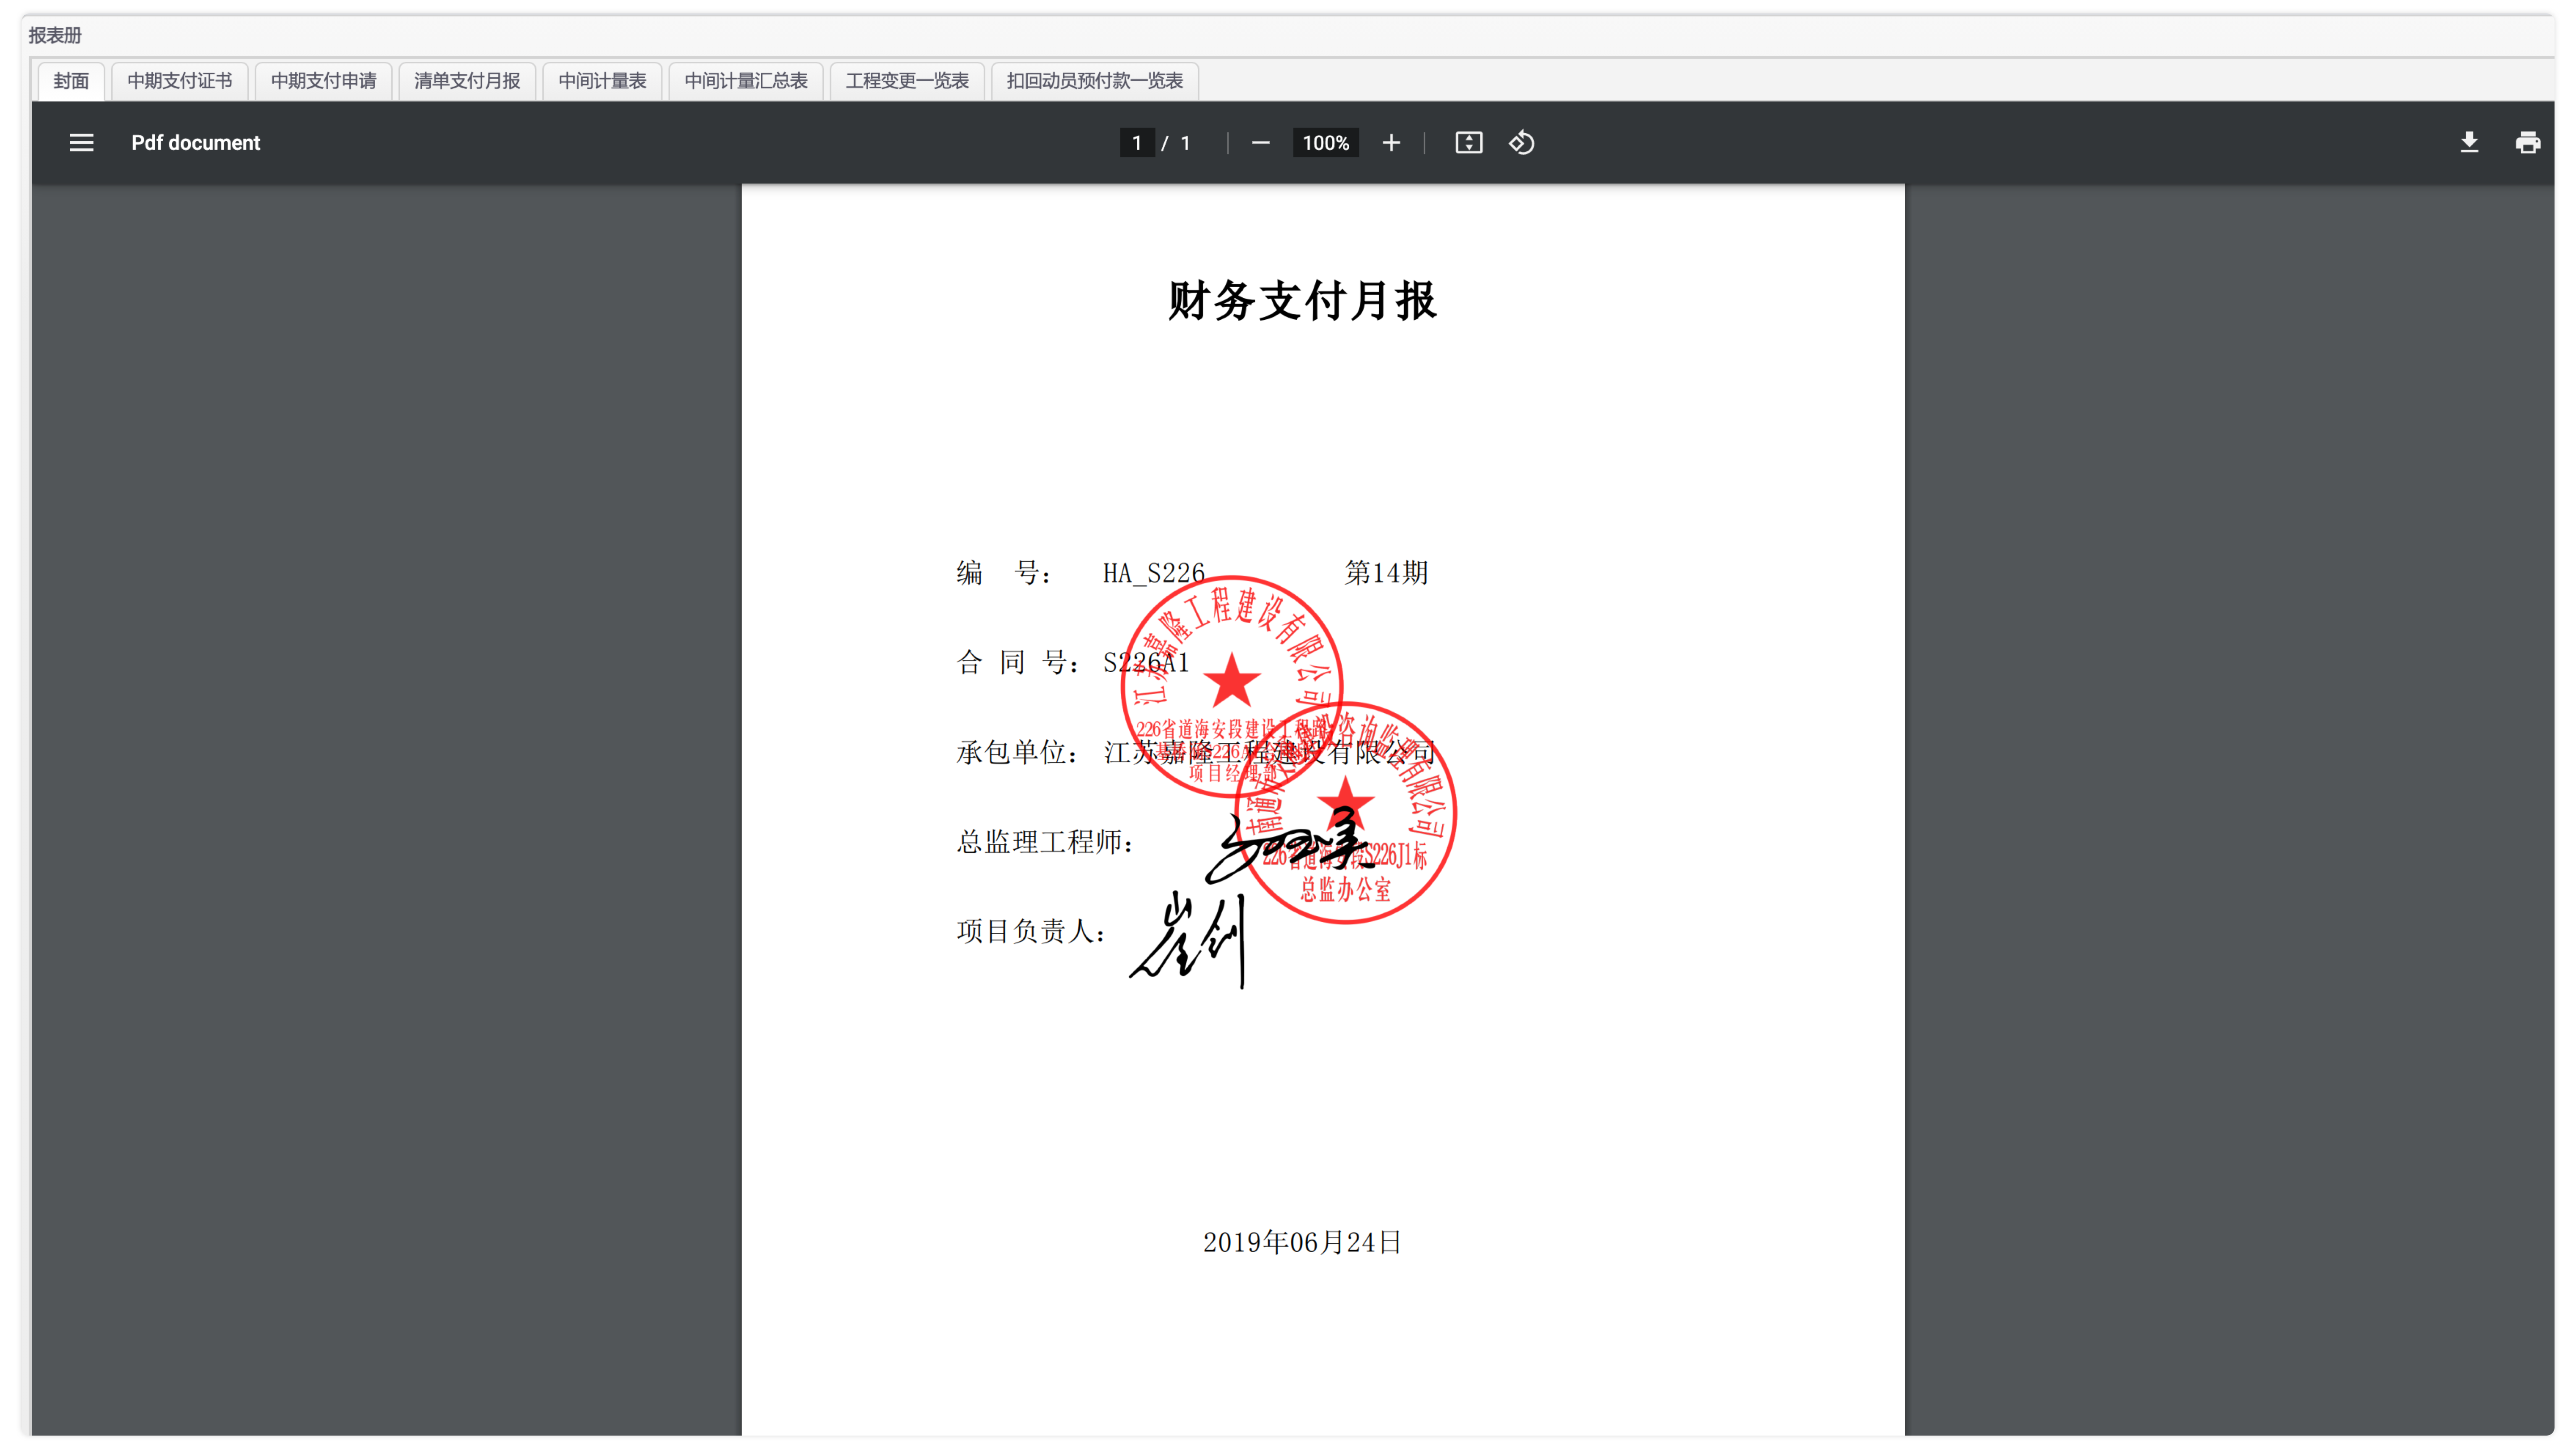Select the 工程变更一览表 tab
Viewport: 2576px width, 1449px height.
coord(907,81)
